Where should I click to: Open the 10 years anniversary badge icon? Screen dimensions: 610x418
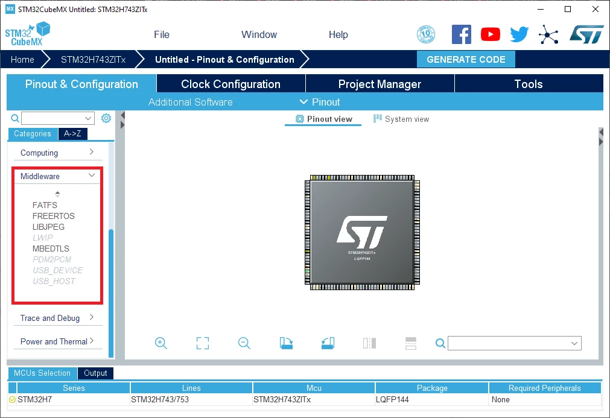[x=426, y=34]
